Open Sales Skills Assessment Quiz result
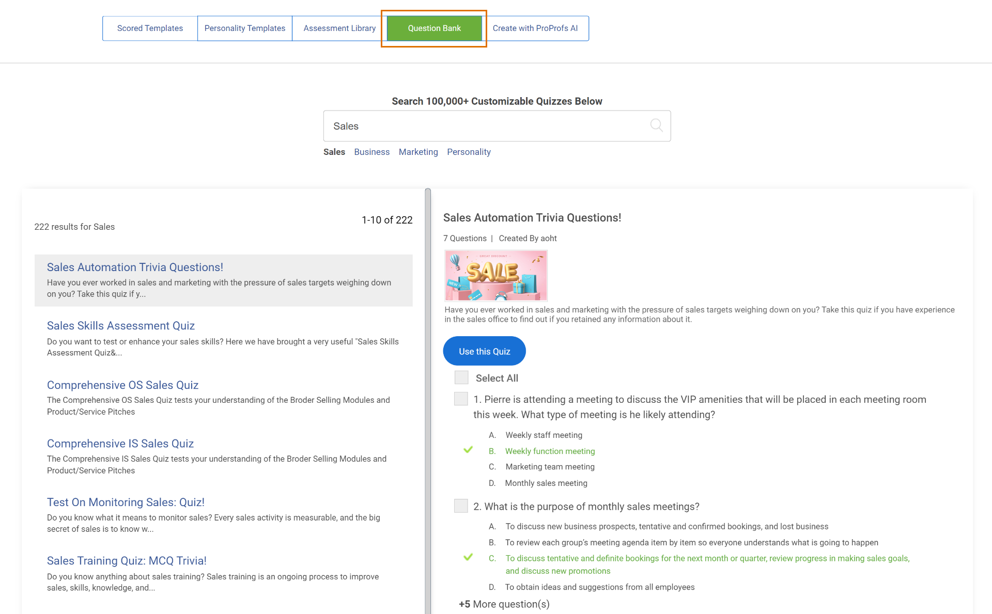The width and height of the screenshot is (992, 614). click(120, 326)
